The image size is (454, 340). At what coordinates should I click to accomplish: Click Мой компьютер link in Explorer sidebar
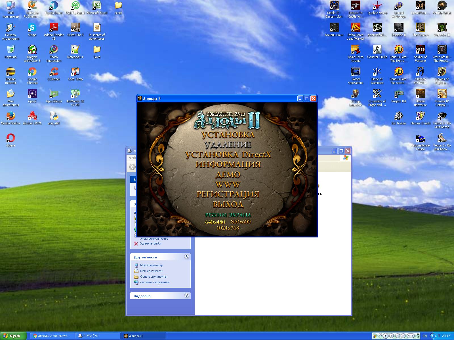click(x=152, y=265)
